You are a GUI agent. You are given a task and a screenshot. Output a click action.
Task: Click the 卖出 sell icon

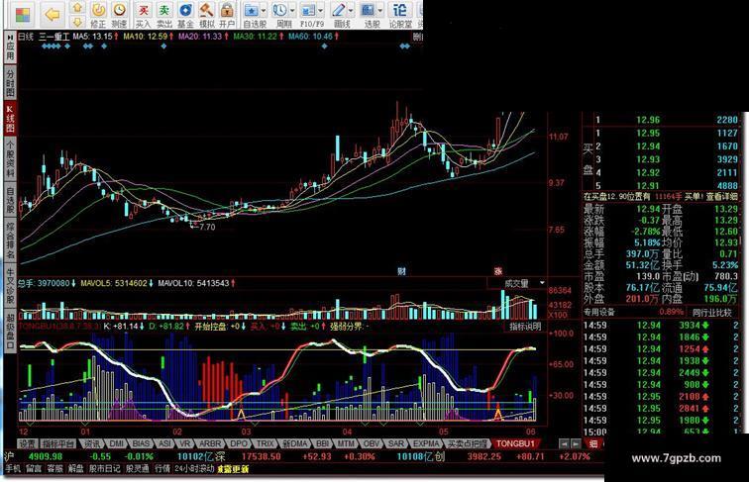tap(163, 10)
